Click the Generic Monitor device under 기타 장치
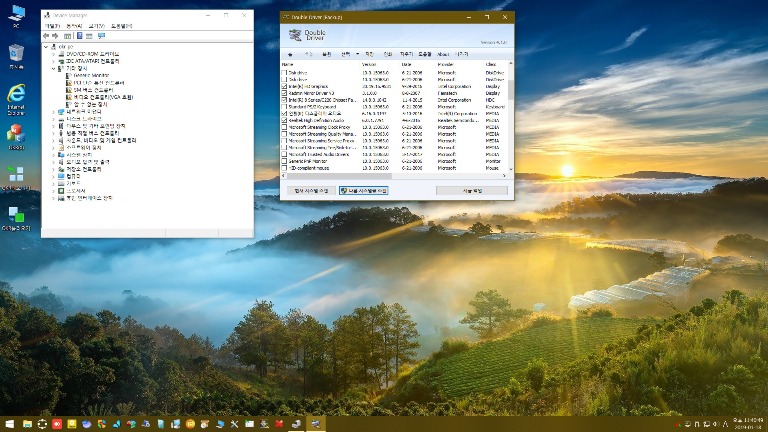The width and height of the screenshot is (768, 432). point(91,76)
